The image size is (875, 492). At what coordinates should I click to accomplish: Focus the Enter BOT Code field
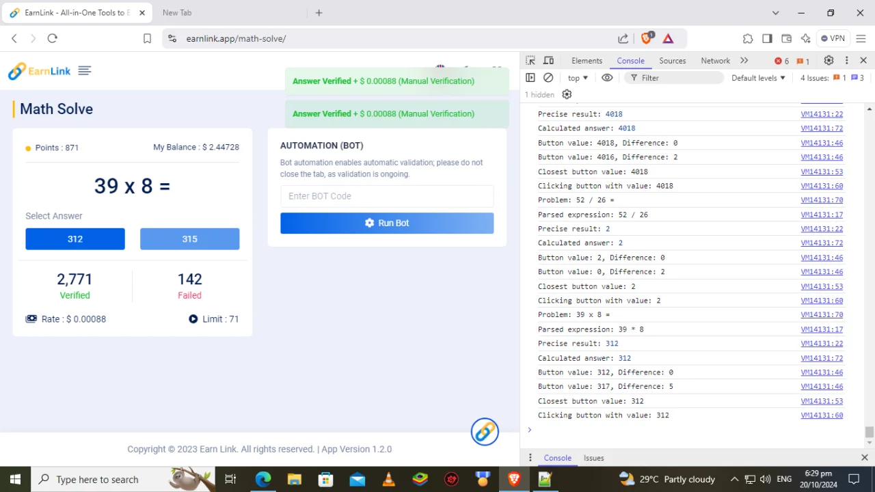click(x=387, y=196)
